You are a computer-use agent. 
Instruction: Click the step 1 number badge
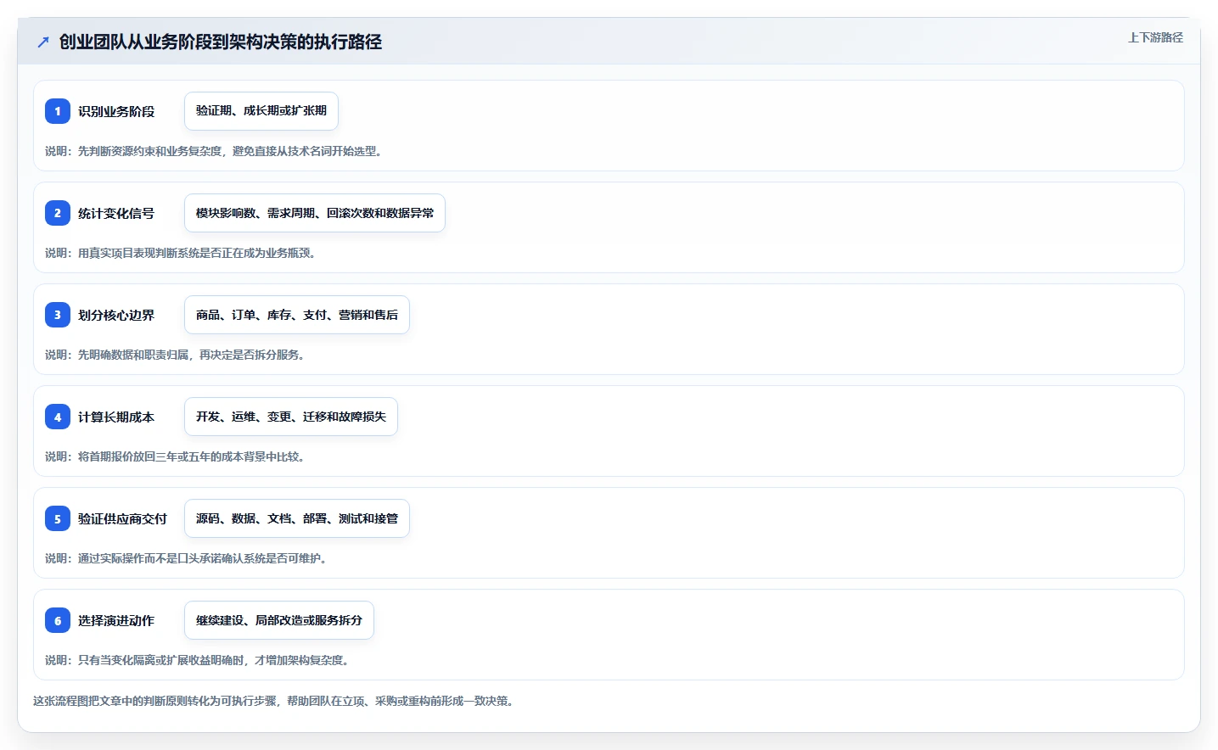[58, 111]
